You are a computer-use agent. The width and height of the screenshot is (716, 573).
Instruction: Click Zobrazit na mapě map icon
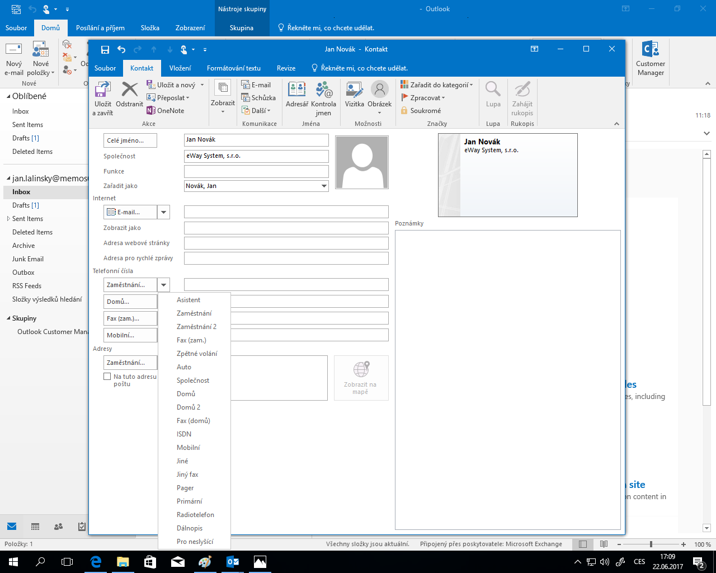tap(361, 378)
